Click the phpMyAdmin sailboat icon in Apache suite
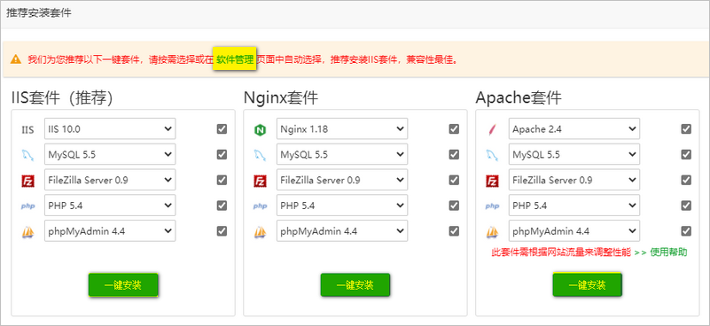 point(492,232)
